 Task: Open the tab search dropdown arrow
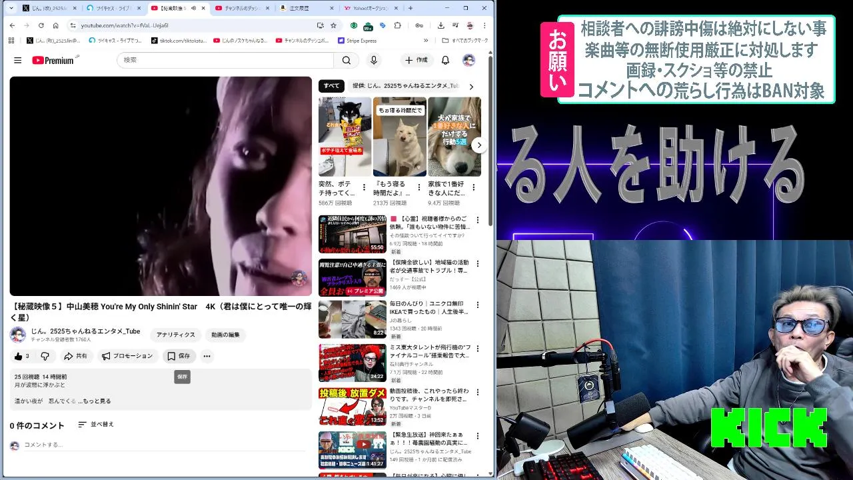pyautogui.click(x=11, y=8)
